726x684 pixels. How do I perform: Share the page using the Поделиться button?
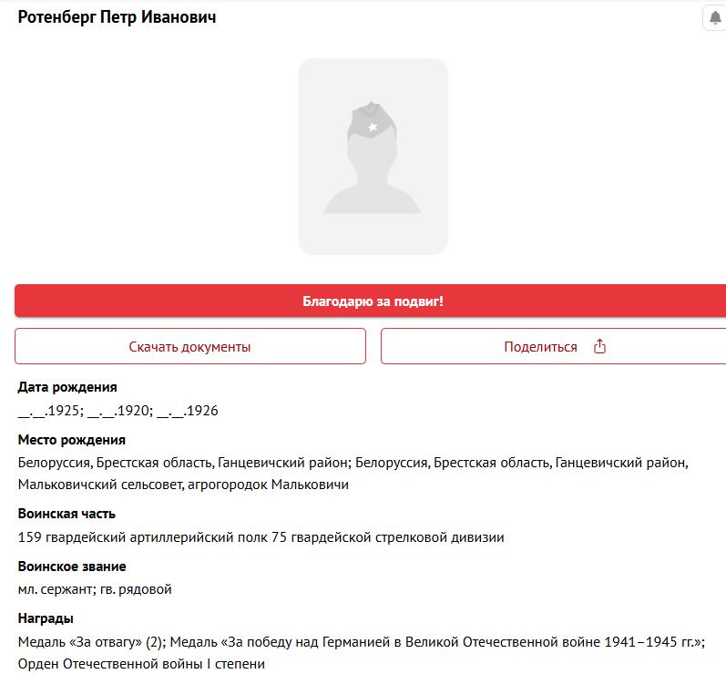click(553, 346)
